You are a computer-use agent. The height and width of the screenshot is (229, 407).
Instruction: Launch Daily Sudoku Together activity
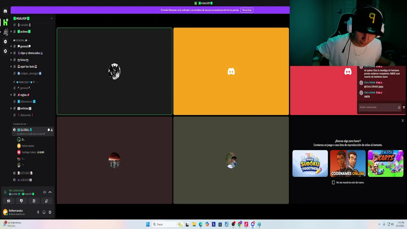point(310,163)
